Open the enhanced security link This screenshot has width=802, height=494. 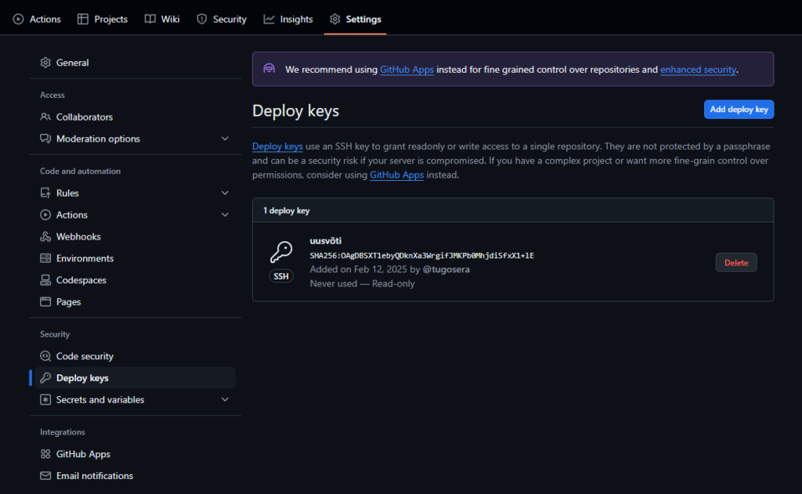pyautogui.click(x=698, y=70)
